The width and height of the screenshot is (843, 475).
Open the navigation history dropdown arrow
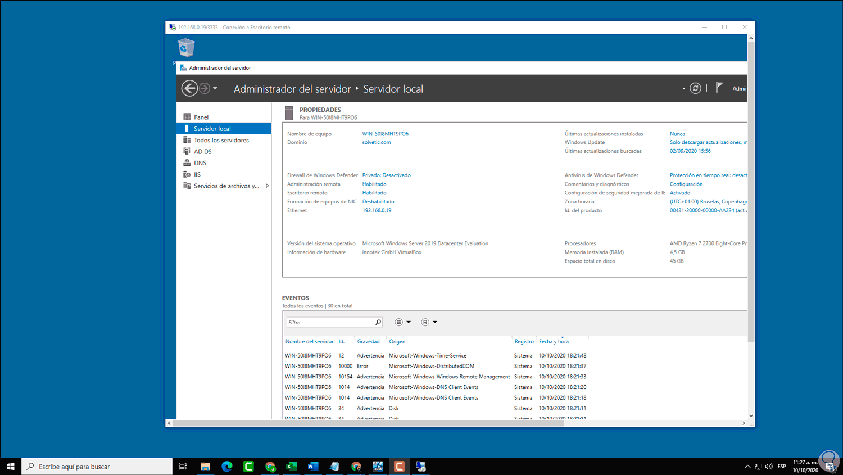coord(215,88)
